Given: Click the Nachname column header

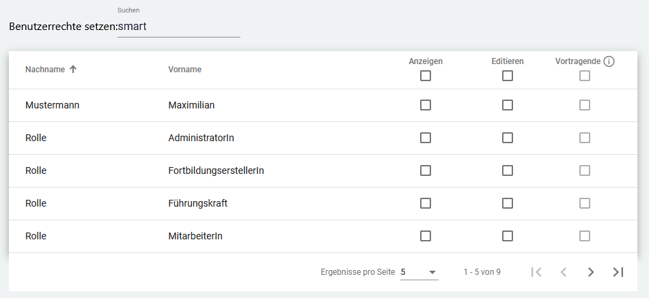Looking at the screenshot, I should [x=45, y=70].
